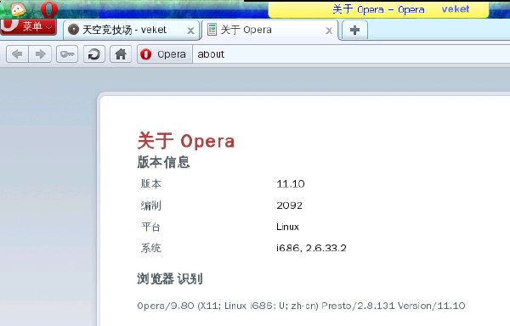The image size is (510, 326).
Task: Click the window title 关于 Opera - Opera
Action: click(x=378, y=9)
